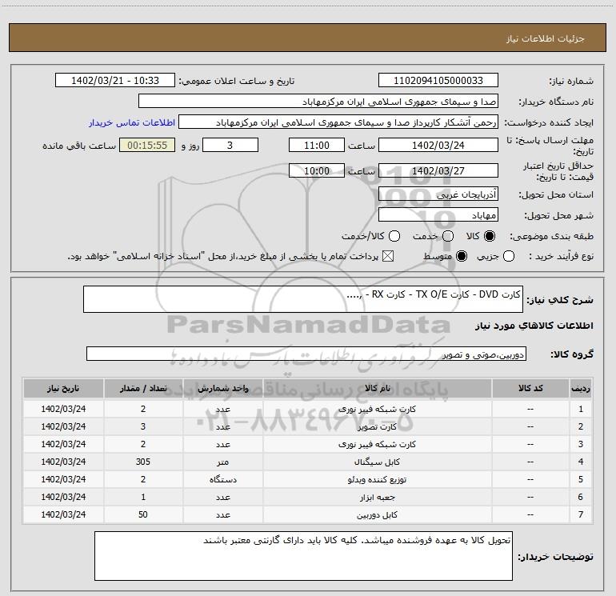Image resolution: width=616 pixels, height=596 pixels.
Task: Select the کالا radio button
Action: pos(490,236)
